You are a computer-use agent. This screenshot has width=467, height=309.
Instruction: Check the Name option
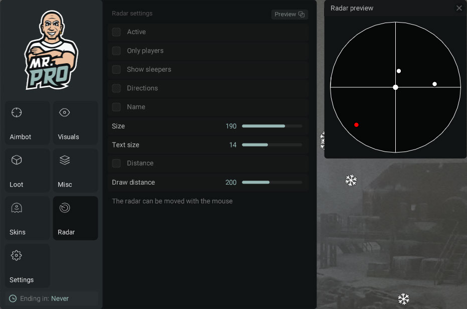tap(116, 107)
